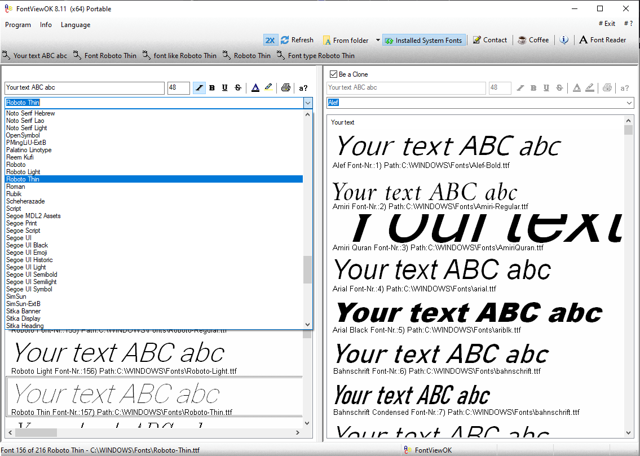This screenshot has width=640, height=456.
Task: Select Segoe UI Emoji in the font list
Action: tap(154, 253)
